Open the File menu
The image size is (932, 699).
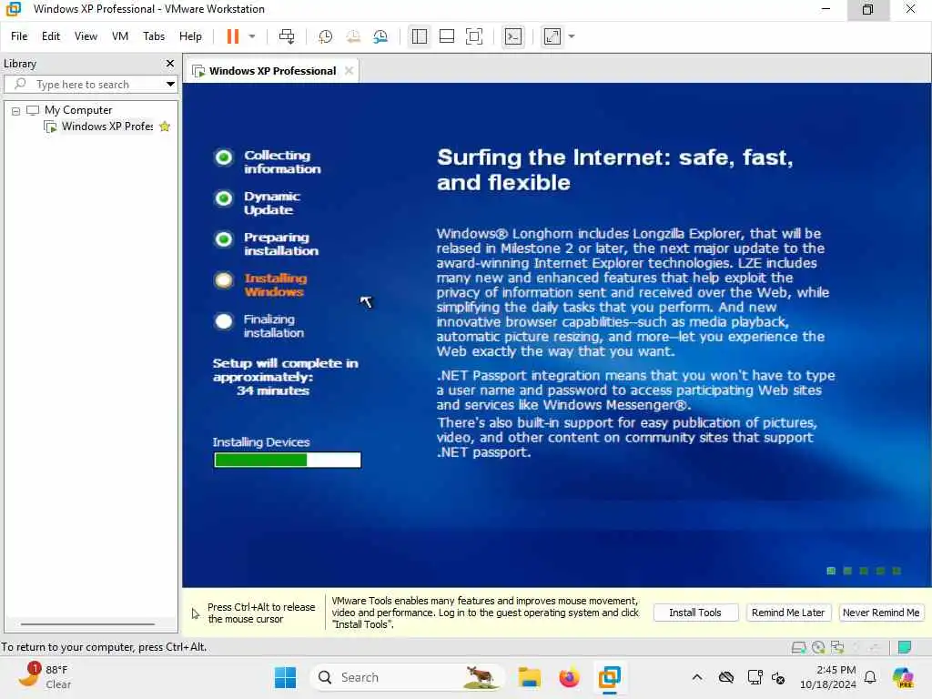point(19,36)
